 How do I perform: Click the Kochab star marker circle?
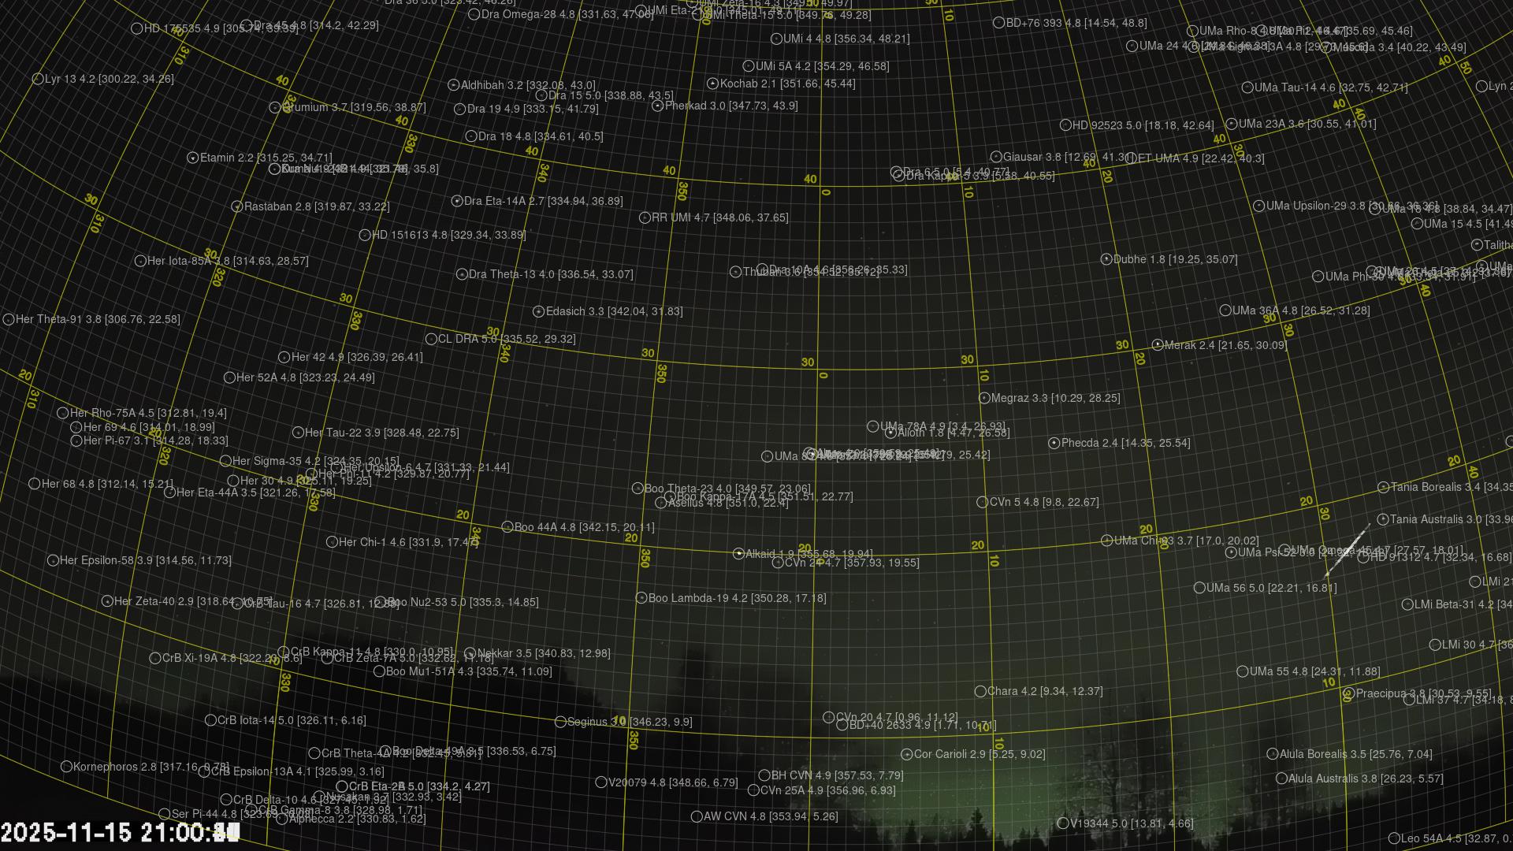[712, 84]
